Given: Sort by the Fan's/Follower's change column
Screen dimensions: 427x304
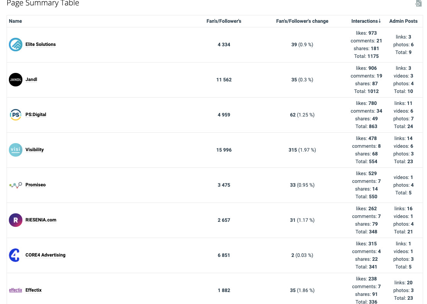Looking at the screenshot, I should (302, 21).
